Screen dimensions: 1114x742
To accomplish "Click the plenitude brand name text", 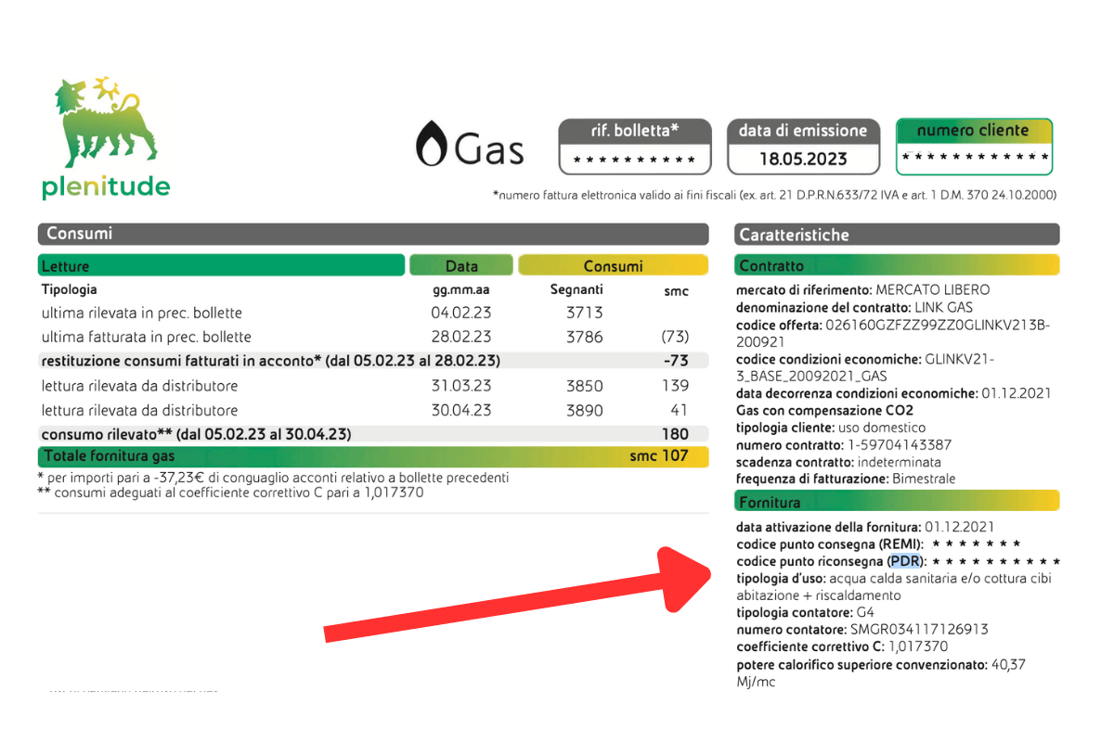I will (106, 187).
